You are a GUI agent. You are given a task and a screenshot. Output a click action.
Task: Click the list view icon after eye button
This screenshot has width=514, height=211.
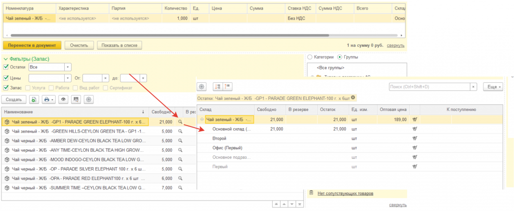pyautogui.click(x=76, y=99)
